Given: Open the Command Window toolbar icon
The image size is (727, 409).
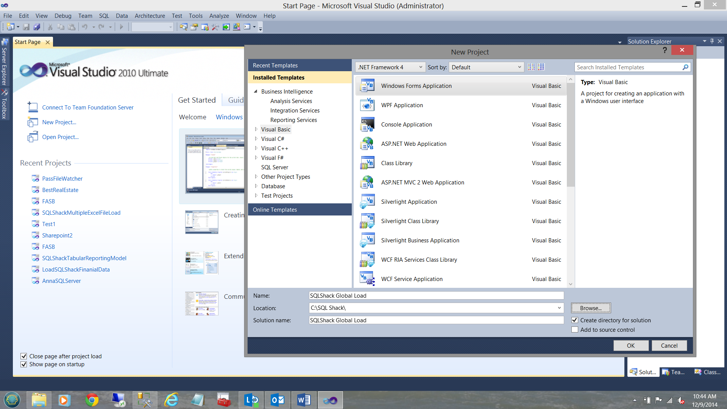Looking at the screenshot, I should click(247, 27).
